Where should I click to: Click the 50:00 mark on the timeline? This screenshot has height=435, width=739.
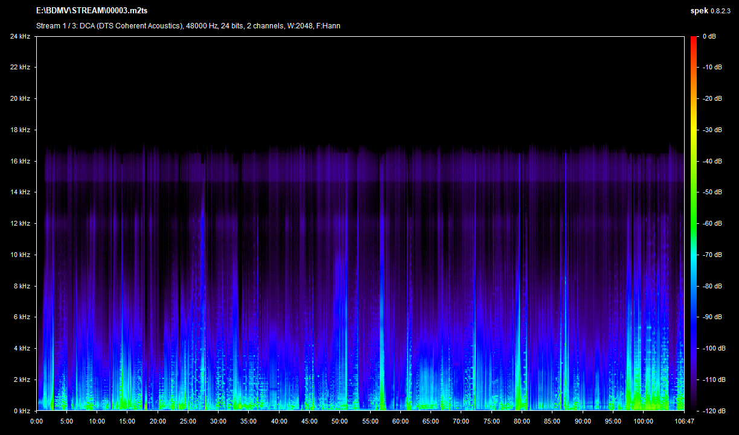click(x=339, y=421)
